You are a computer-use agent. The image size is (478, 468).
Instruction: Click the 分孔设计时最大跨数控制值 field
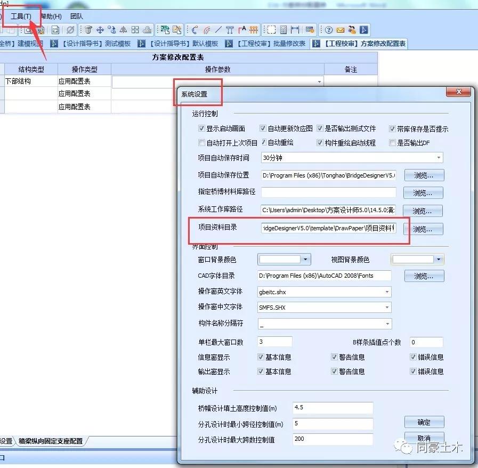click(x=333, y=439)
